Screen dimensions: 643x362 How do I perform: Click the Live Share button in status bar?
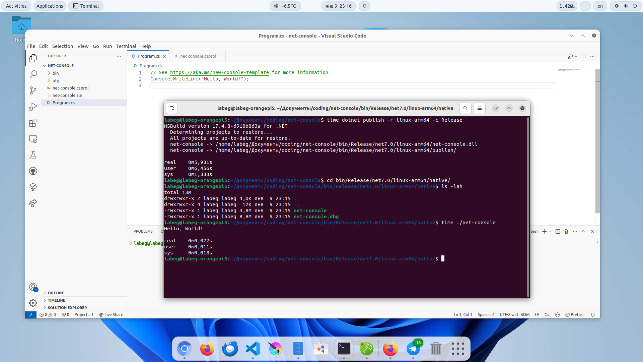pyautogui.click(x=111, y=315)
